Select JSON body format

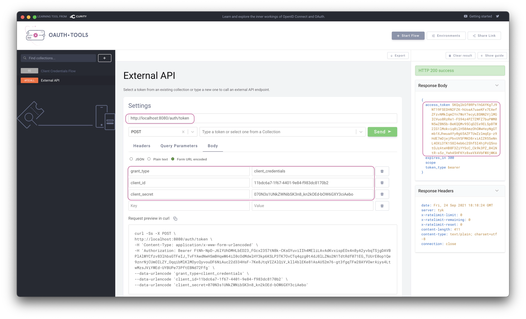[131, 159]
